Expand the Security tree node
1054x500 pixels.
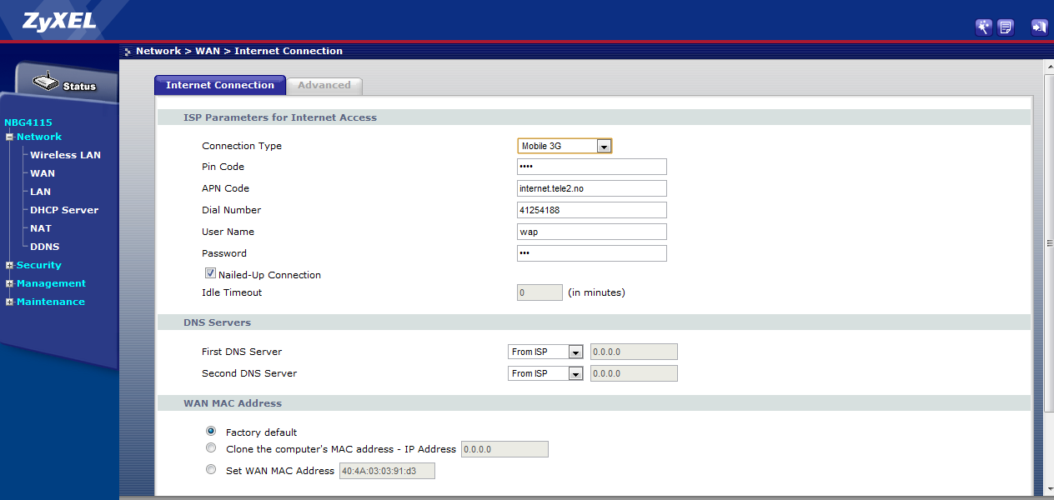pyautogui.click(x=9, y=265)
